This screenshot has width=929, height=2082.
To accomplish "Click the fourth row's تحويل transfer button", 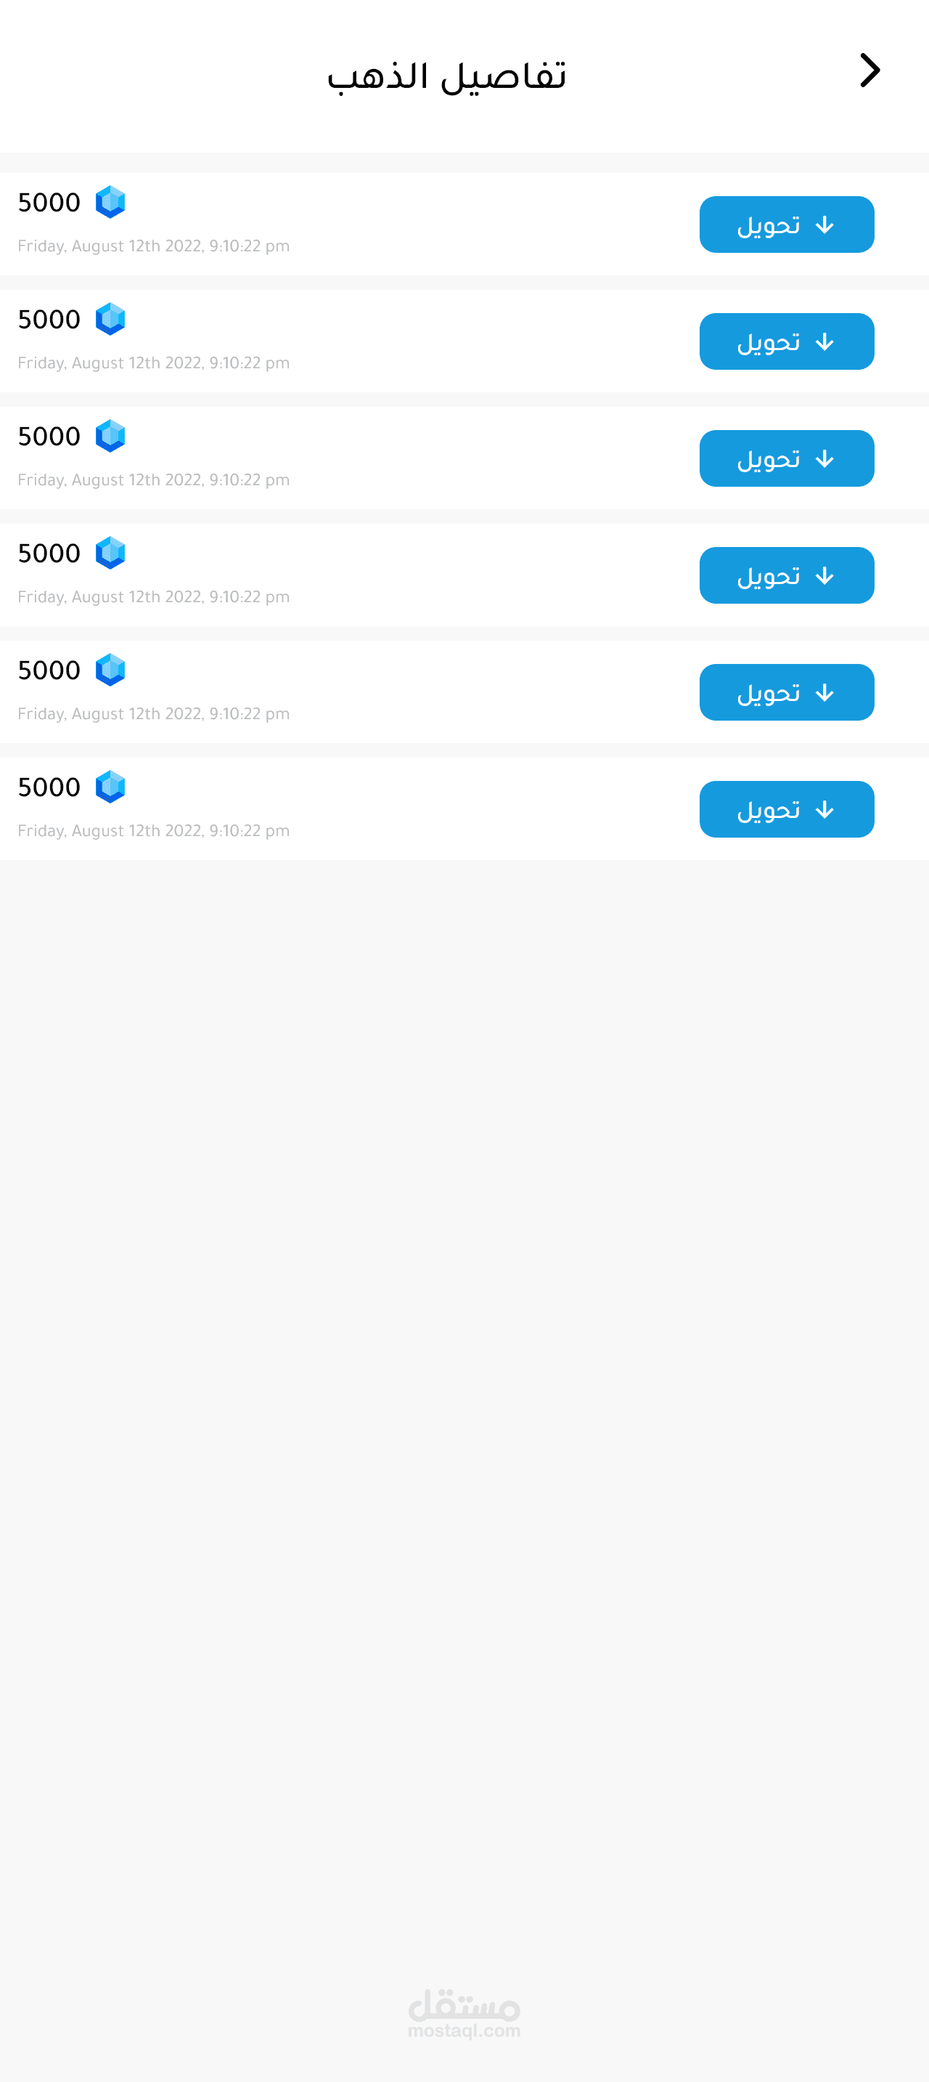I will click(x=787, y=575).
